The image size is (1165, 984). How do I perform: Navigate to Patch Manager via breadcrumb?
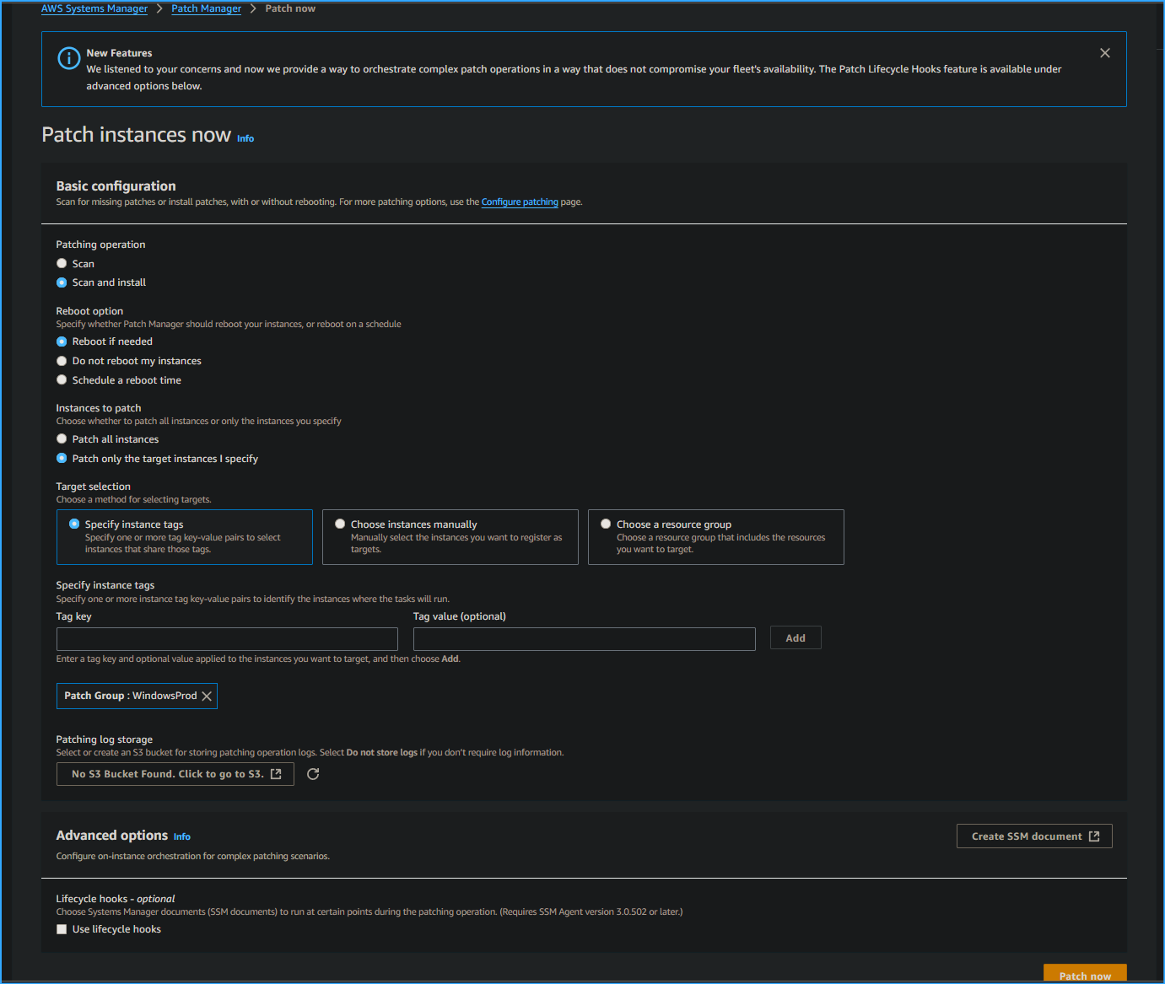(x=206, y=8)
